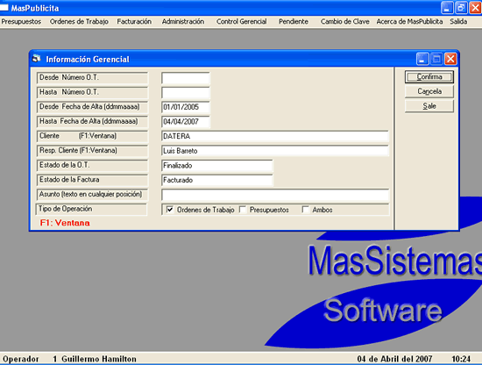Click the Cliente field containing DATERA
Screen dimensions: 482x365
pyautogui.click(x=275, y=136)
